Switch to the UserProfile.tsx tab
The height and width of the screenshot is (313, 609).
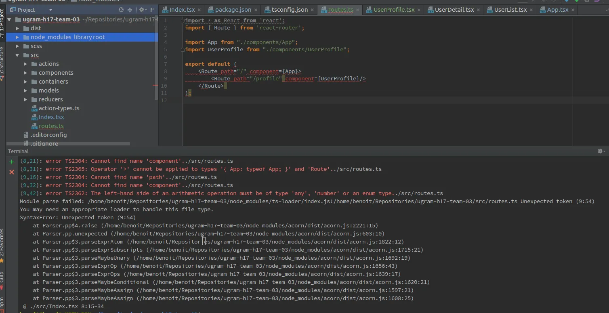(393, 10)
